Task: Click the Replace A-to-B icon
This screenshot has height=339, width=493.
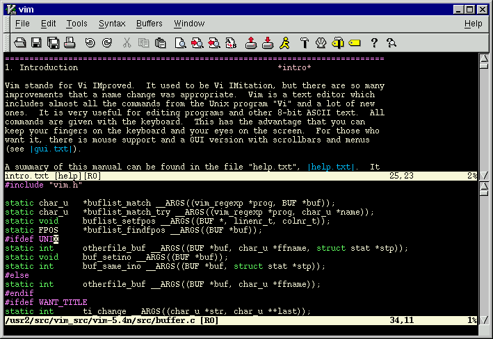Action: (x=231, y=43)
